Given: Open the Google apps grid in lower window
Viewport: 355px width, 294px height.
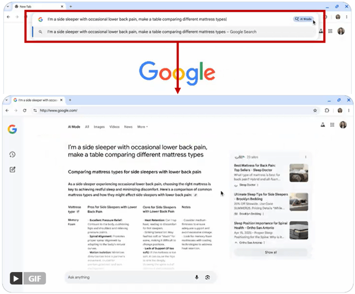Looking at the screenshot, I should point(332,125).
